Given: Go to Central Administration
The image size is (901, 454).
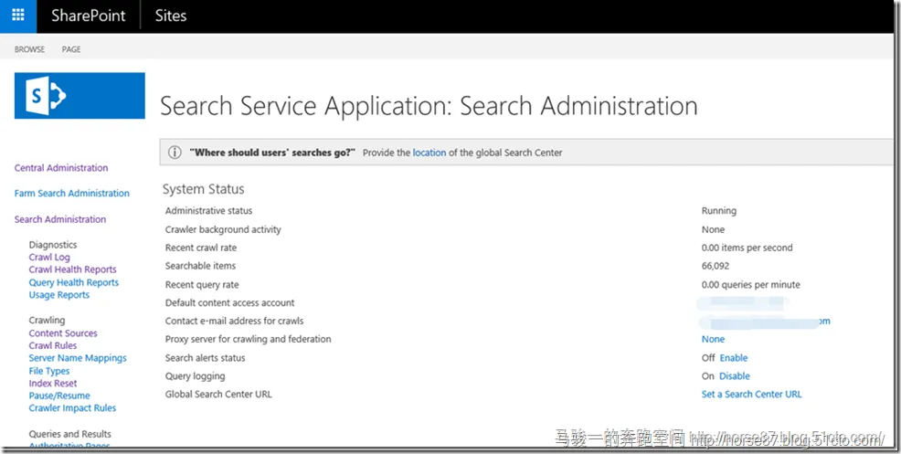Looking at the screenshot, I should pos(61,168).
